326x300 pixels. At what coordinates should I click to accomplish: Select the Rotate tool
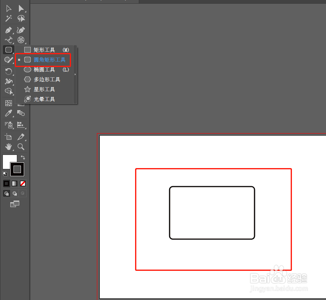click(9, 72)
